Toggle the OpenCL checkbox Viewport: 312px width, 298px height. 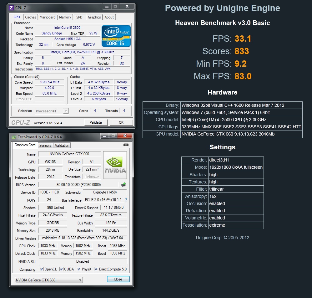tap(42, 269)
